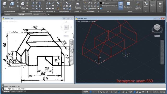Switch to the Начало tab
The height and width of the screenshot is (94, 167).
click(x=7, y=14)
